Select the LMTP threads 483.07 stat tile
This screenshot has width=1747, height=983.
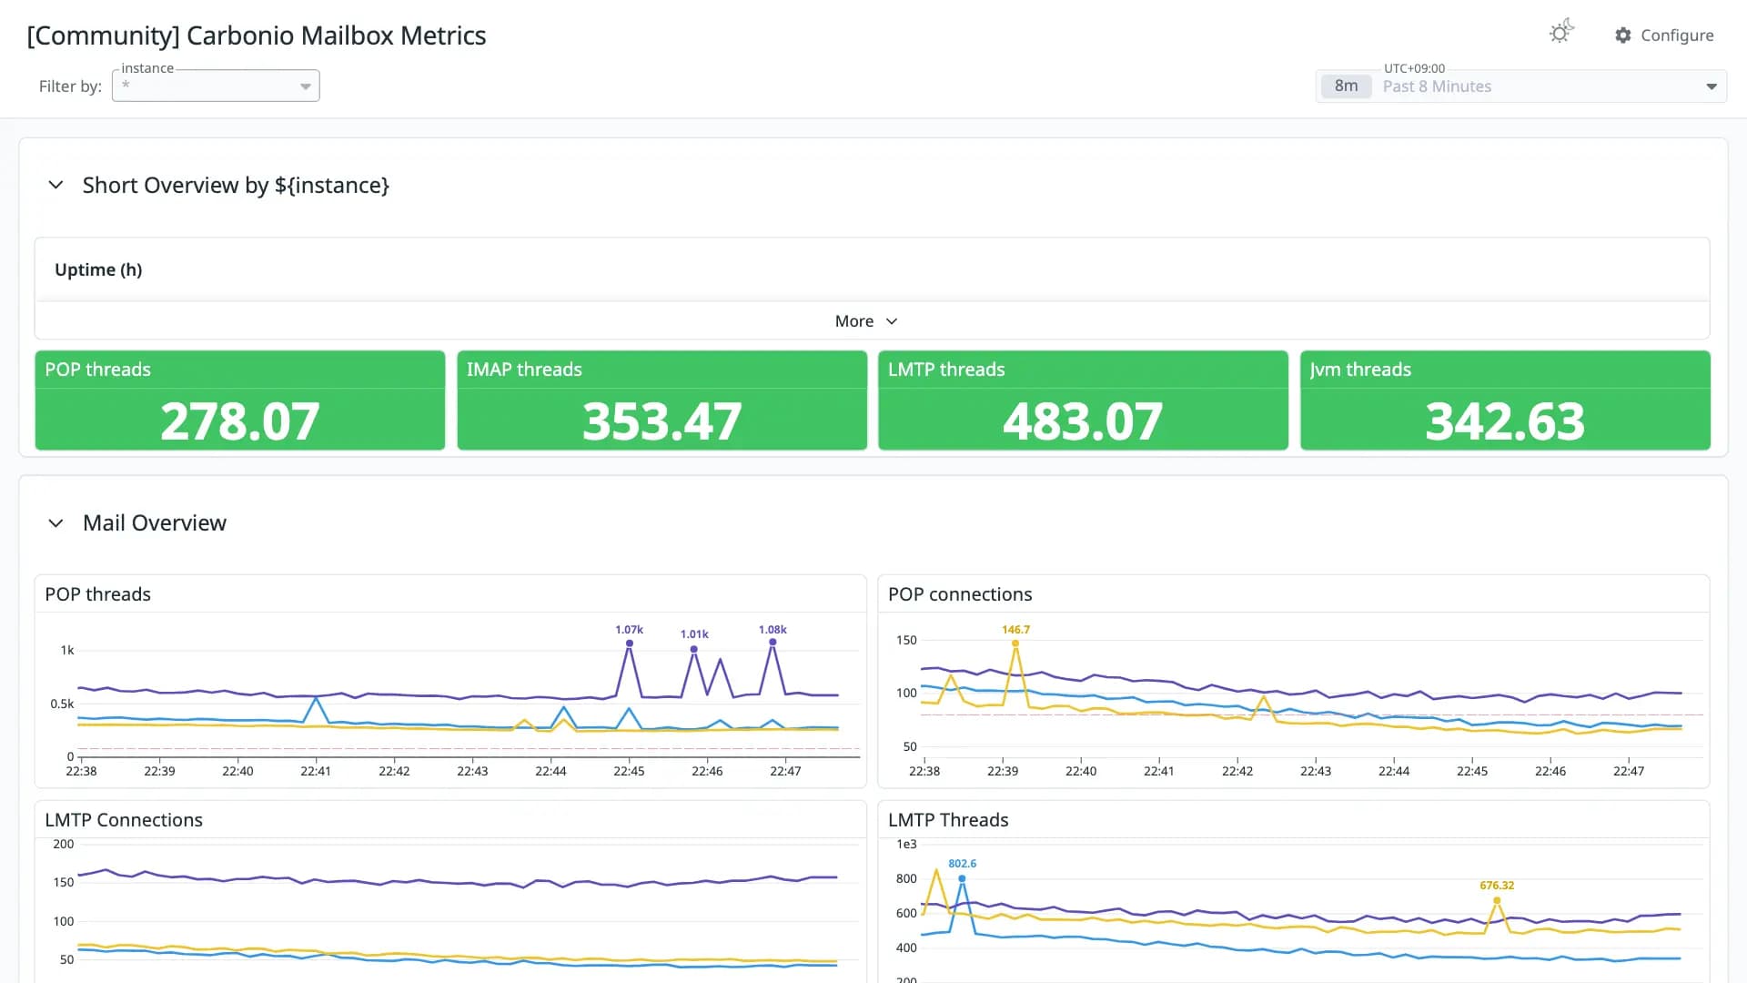click(x=1083, y=400)
